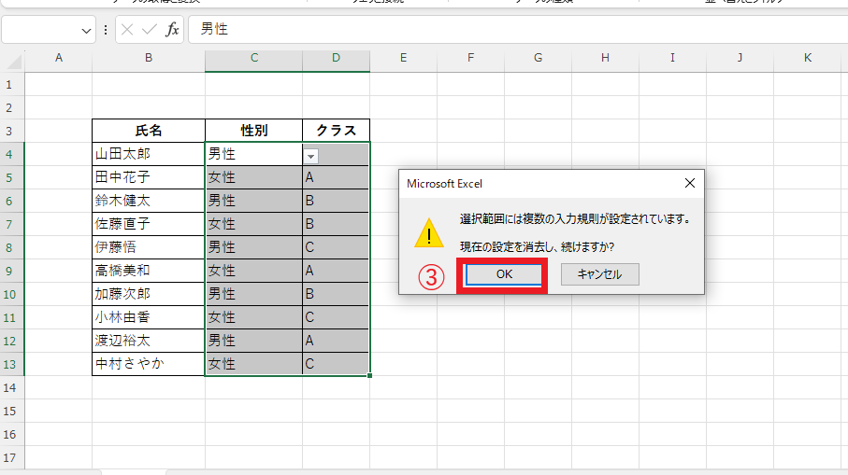Click 男性 cell in 山田太郎's row

pos(254,154)
